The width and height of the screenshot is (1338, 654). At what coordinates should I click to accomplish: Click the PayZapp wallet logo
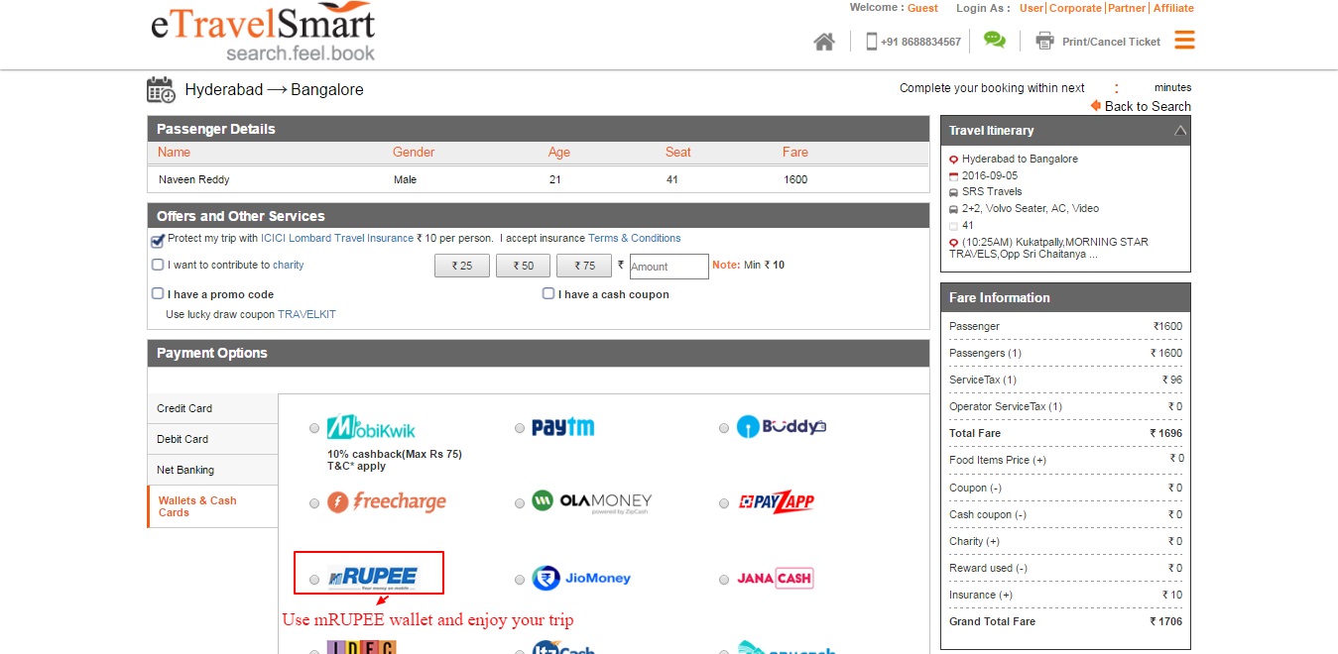tap(778, 502)
